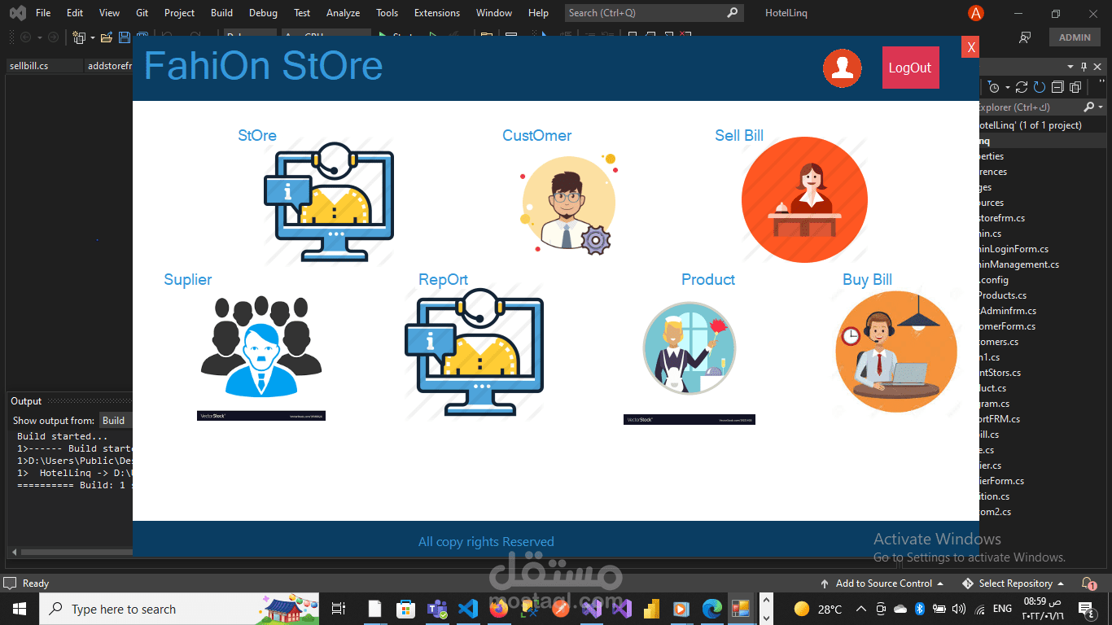Screen dimensions: 1112x625
Task: Open Show output from Build dropdown
Action: pyautogui.click(x=116, y=421)
